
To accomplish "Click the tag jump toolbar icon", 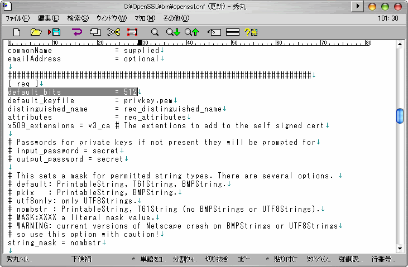I will click(x=214, y=32).
